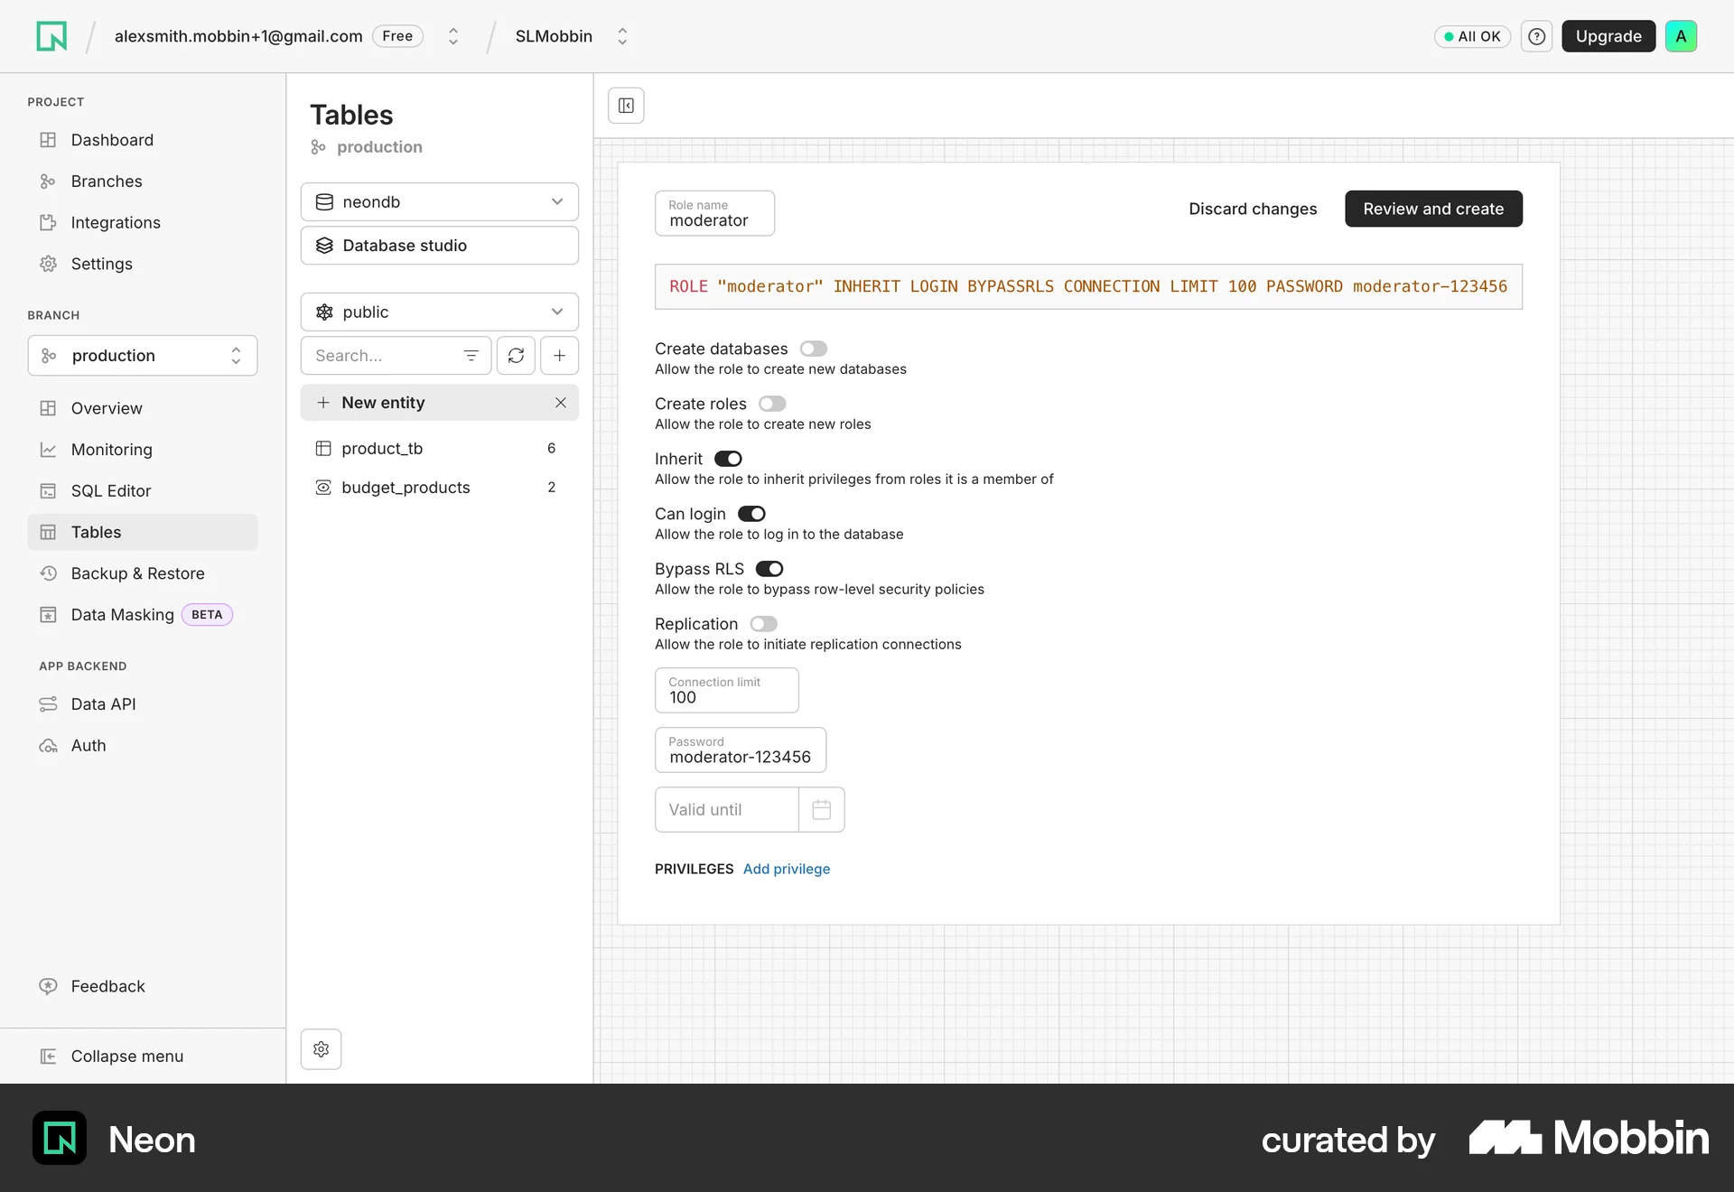Viewport: 1734px width, 1192px height.
Task: Click the SQL Editor icon
Action: coord(48,491)
